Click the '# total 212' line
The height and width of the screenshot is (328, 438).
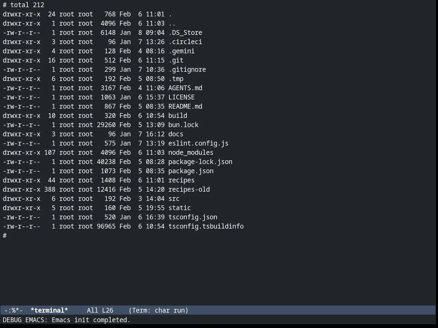(x=24, y=5)
